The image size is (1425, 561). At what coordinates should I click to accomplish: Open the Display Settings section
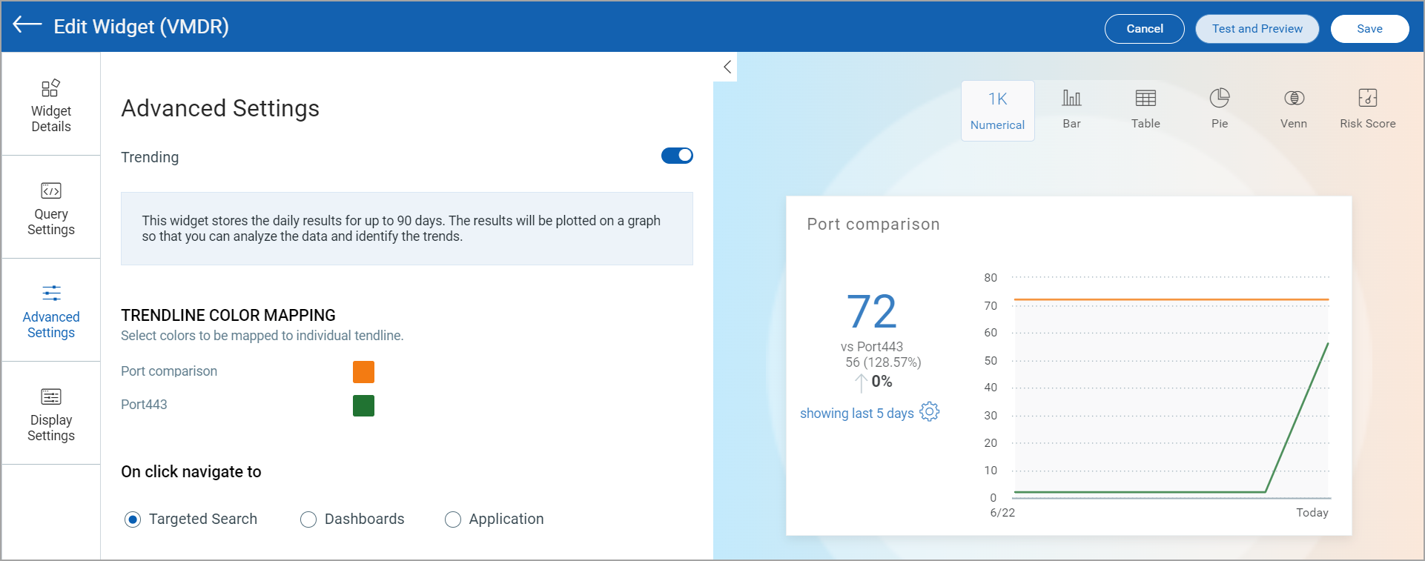[x=51, y=414]
